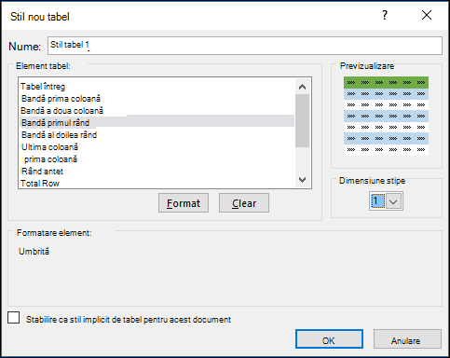Screen dimensions: 450x358
Task: Choose prima coloană list entry
Action: click(50, 159)
